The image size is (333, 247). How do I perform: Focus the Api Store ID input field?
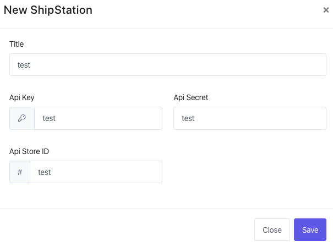96,172
